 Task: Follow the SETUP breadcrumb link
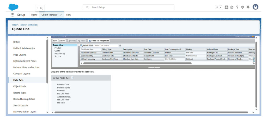(15, 25)
